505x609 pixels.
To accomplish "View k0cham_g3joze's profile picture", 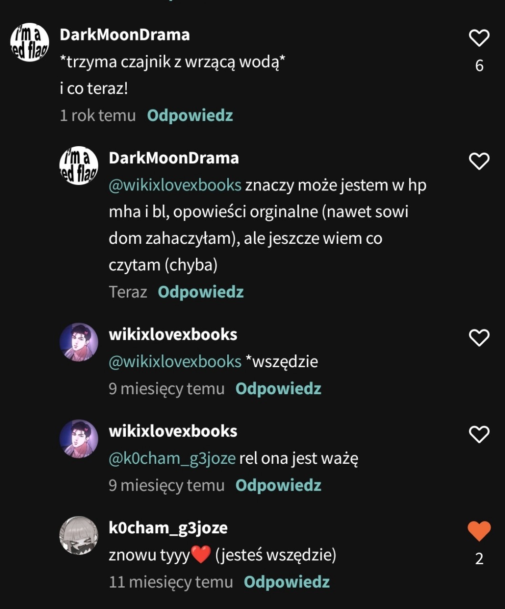I will [79, 535].
